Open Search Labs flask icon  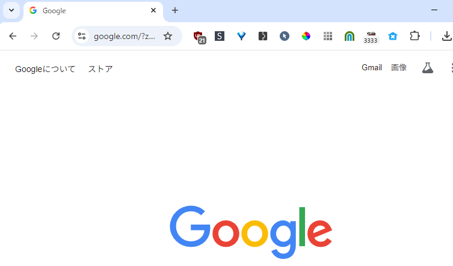(x=428, y=68)
